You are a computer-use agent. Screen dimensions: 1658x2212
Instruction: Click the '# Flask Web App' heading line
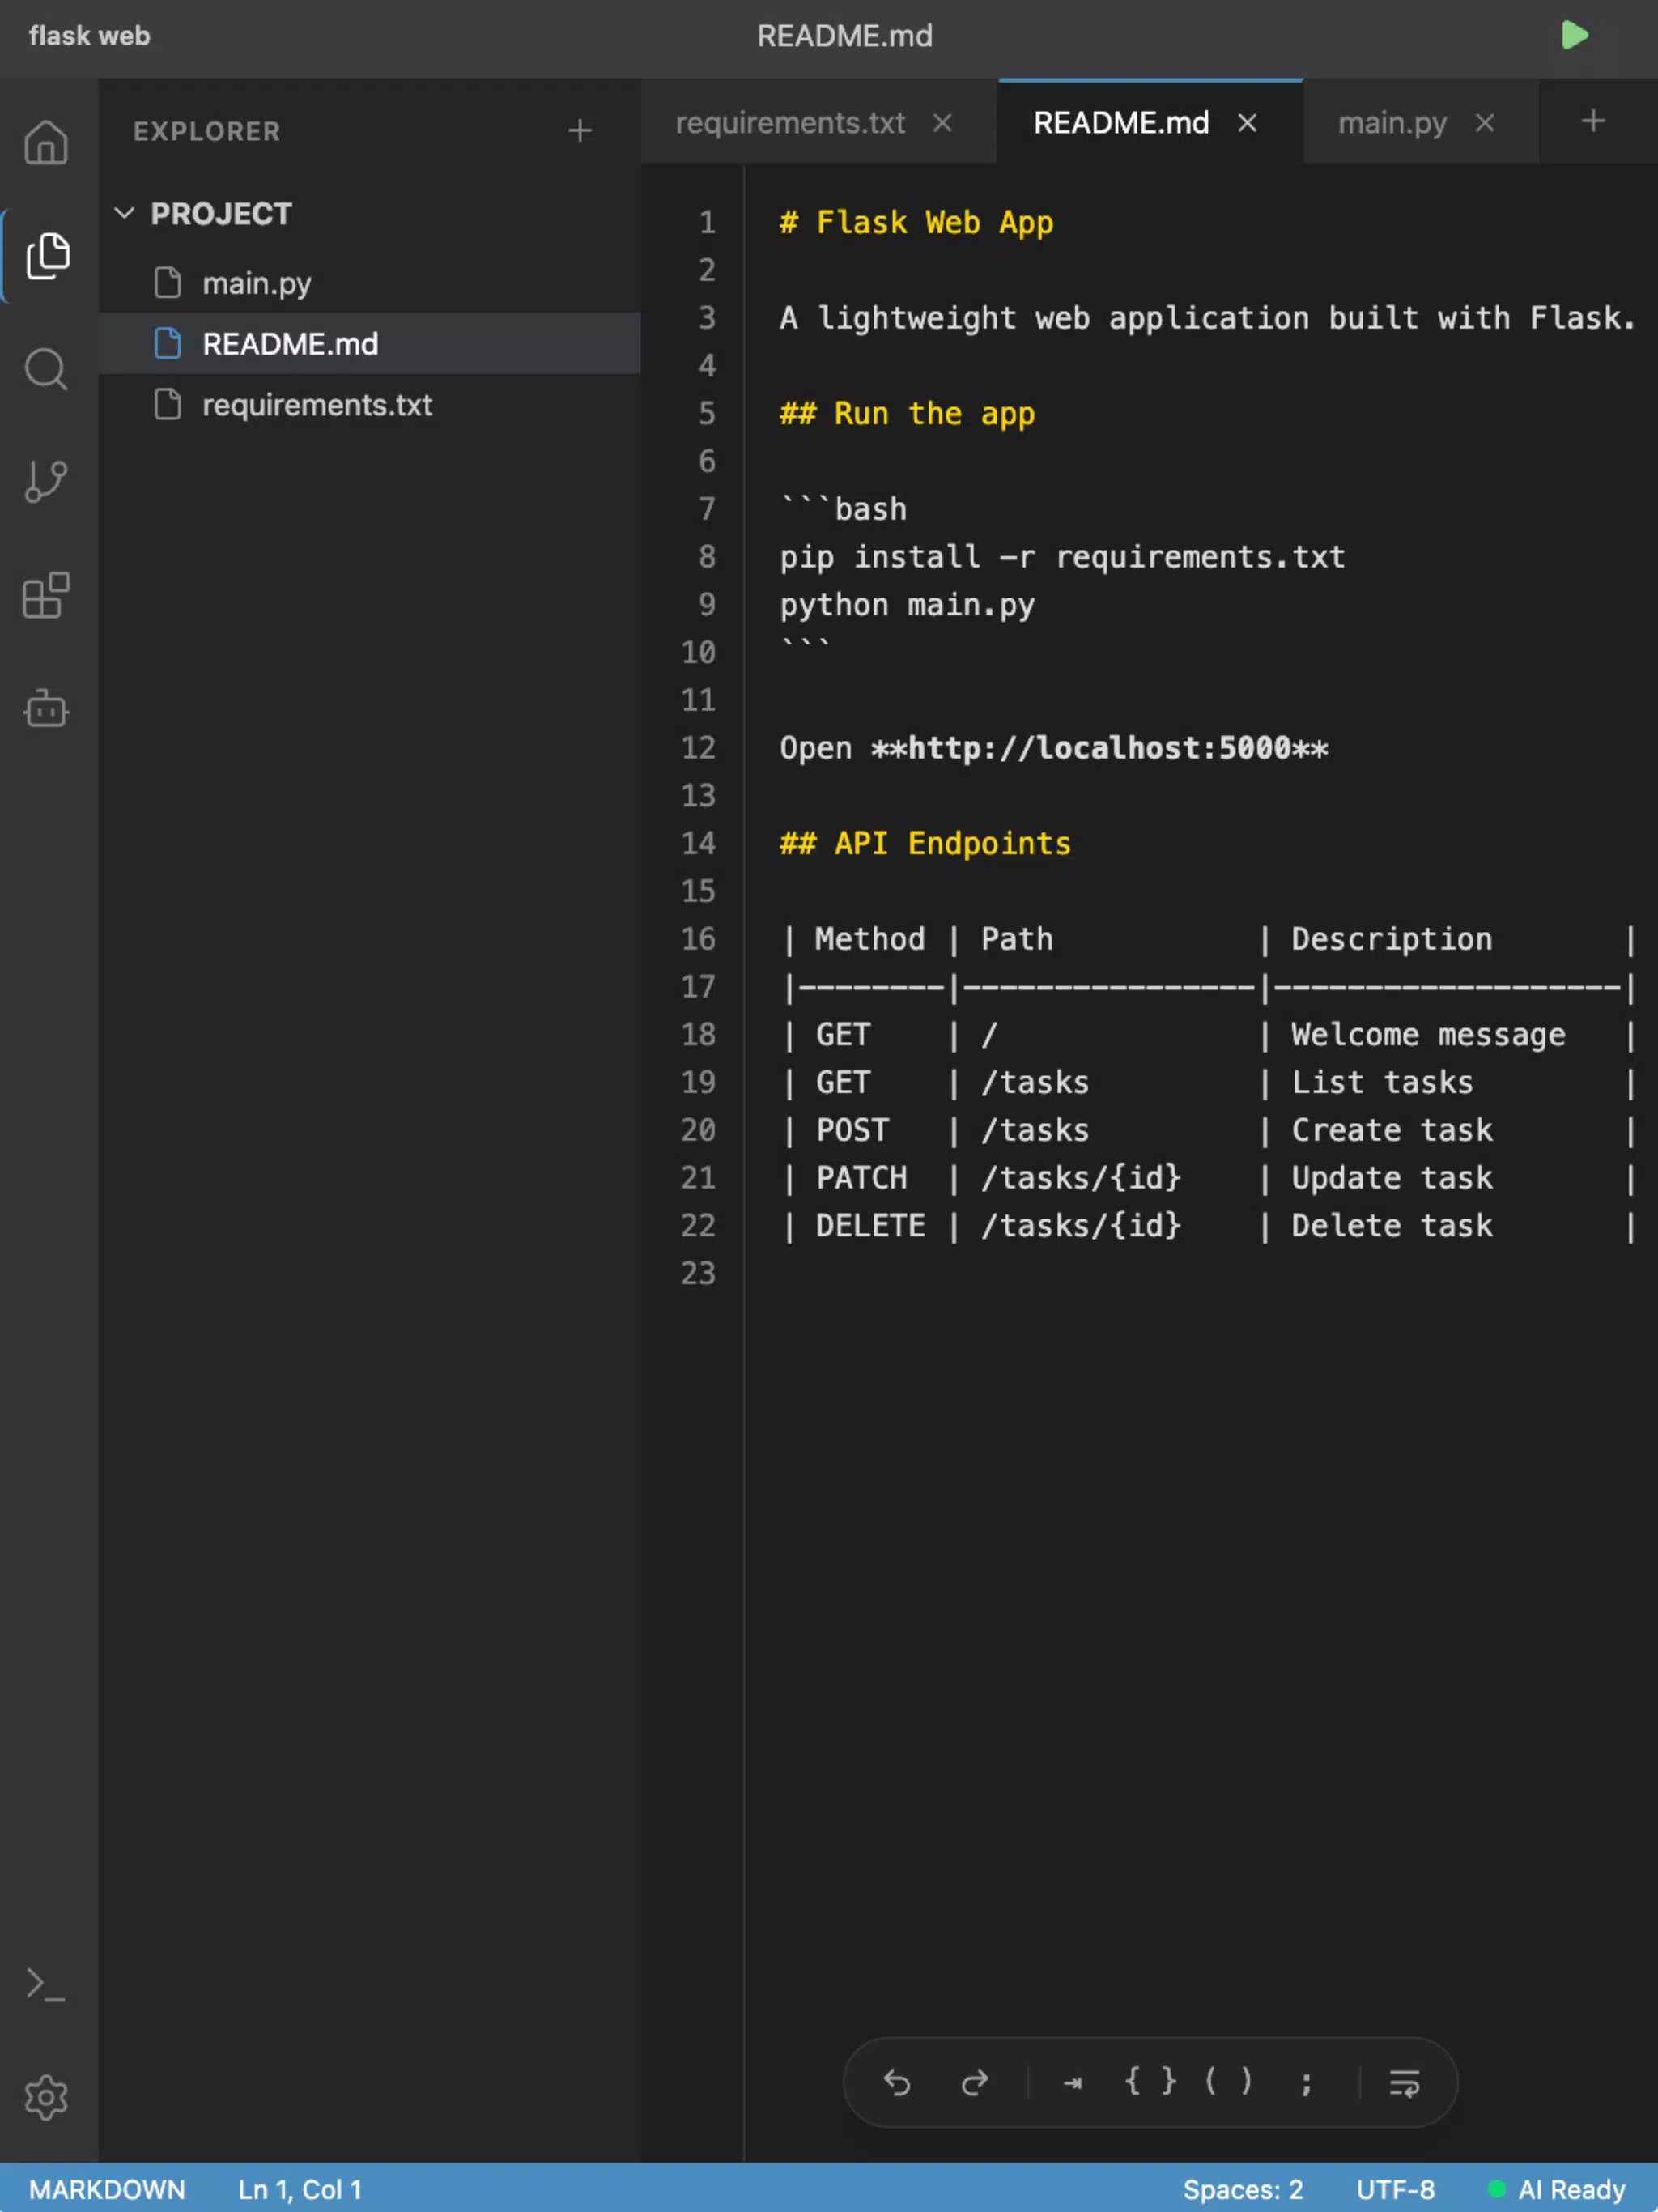(916, 222)
